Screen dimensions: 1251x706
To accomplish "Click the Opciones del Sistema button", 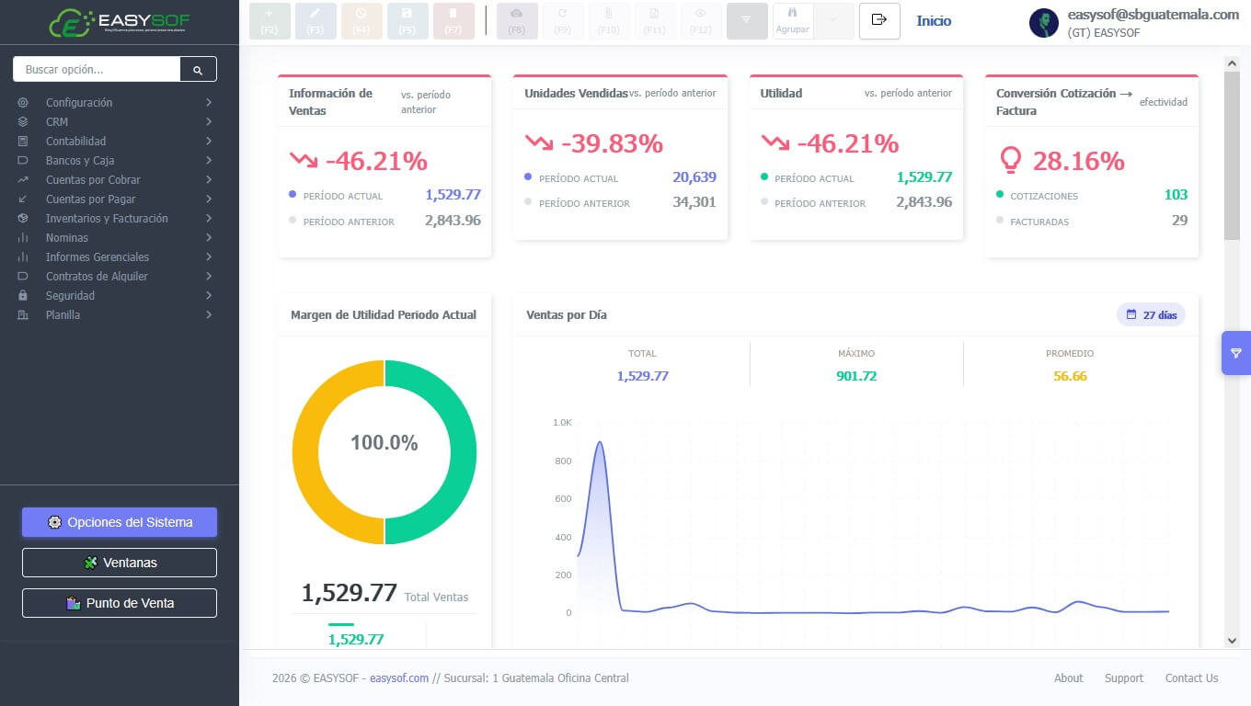I will pyautogui.click(x=120, y=522).
